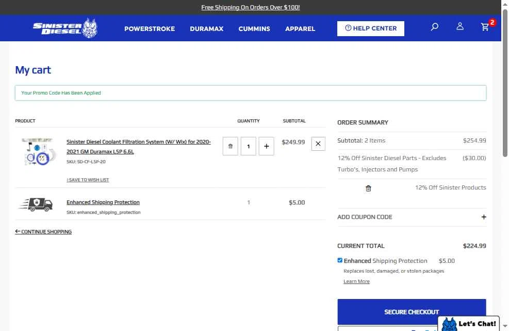
Task: Click the quantity input field
Action: (x=249, y=146)
